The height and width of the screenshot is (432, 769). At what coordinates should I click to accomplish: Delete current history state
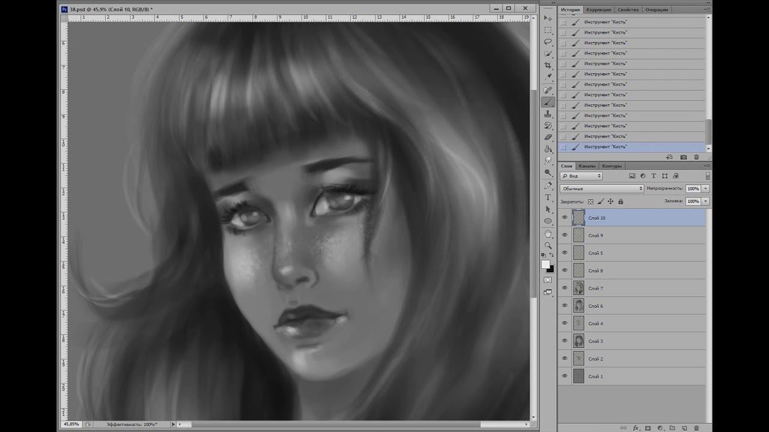(x=697, y=157)
